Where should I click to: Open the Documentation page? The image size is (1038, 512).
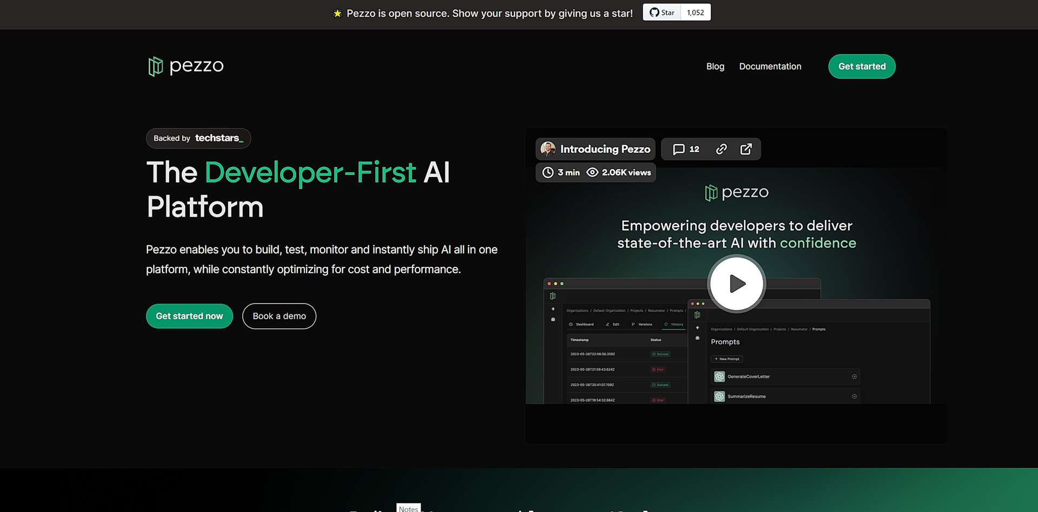(x=770, y=66)
